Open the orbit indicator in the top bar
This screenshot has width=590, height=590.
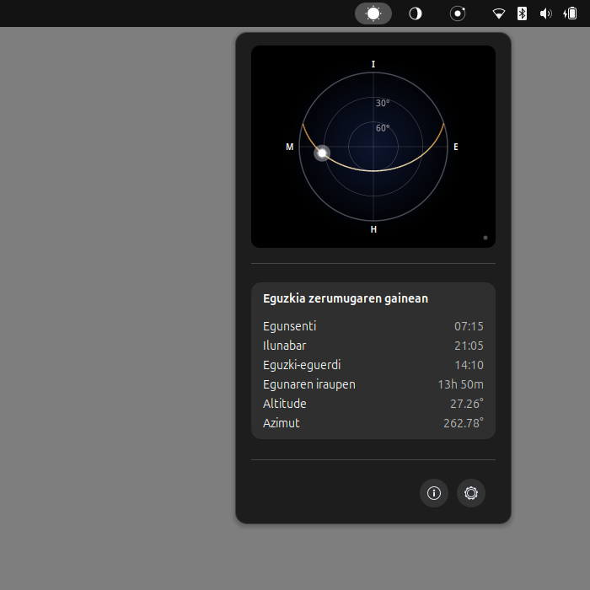(458, 13)
